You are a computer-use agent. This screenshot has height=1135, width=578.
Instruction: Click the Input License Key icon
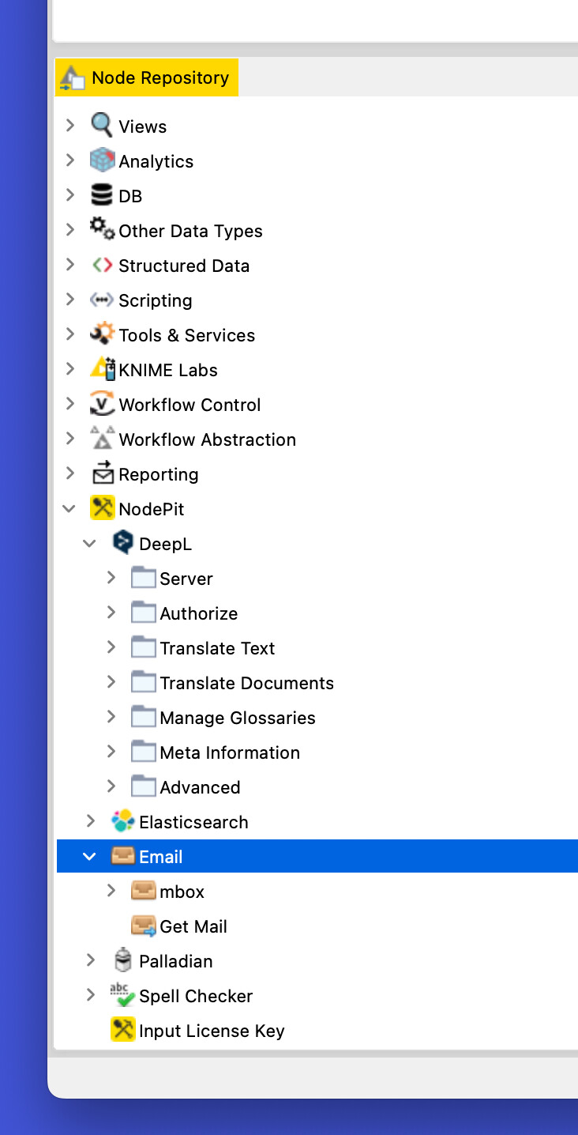click(x=122, y=1029)
